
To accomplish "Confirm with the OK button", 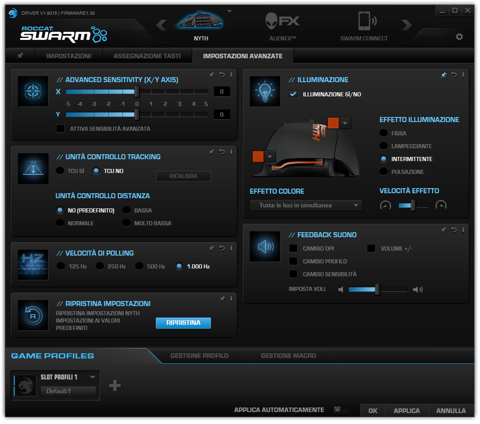I will pyautogui.click(x=373, y=411).
